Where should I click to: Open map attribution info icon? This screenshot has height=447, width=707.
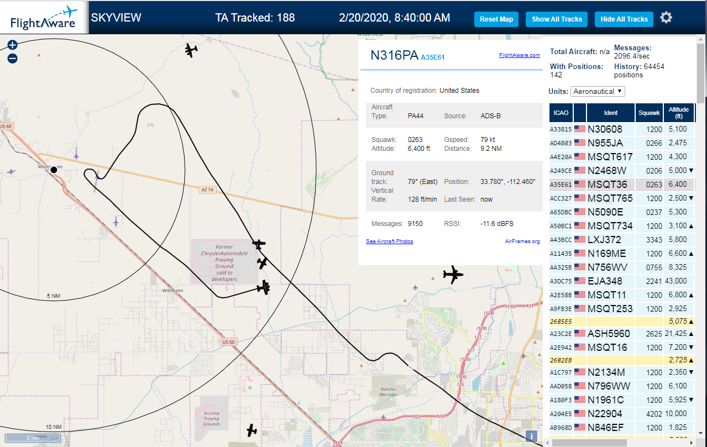tap(532, 436)
